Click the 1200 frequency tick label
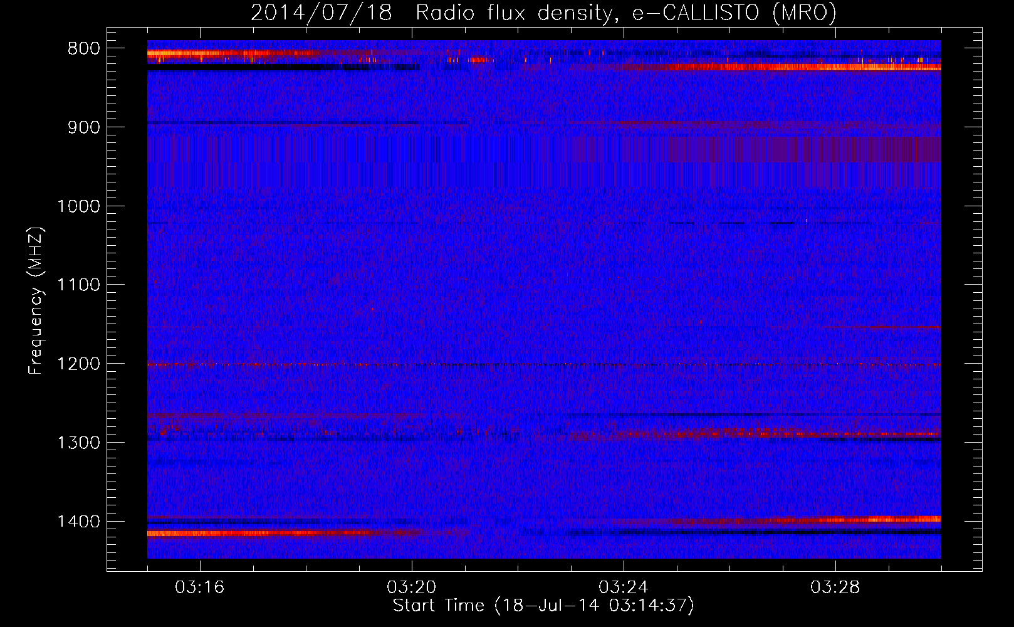 [x=78, y=364]
